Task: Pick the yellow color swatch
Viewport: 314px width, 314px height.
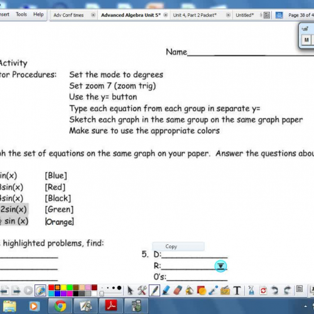Action: tap(63, 288)
